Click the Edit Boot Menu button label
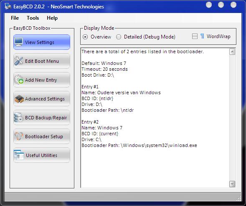 coord(42,61)
